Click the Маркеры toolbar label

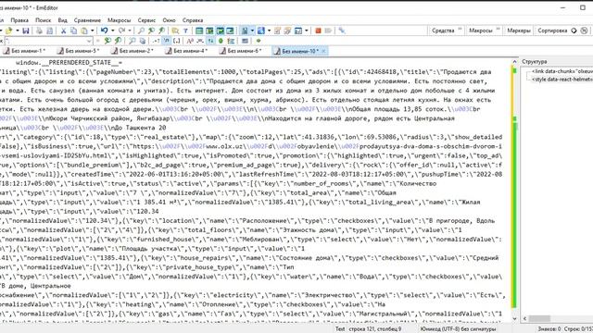(x=519, y=31)
